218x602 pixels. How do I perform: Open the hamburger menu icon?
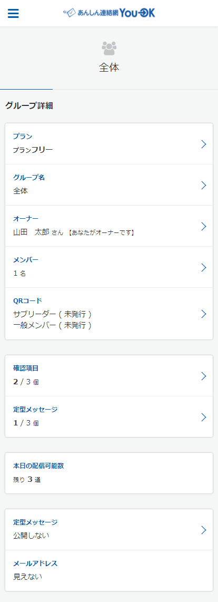click(13, 13)
